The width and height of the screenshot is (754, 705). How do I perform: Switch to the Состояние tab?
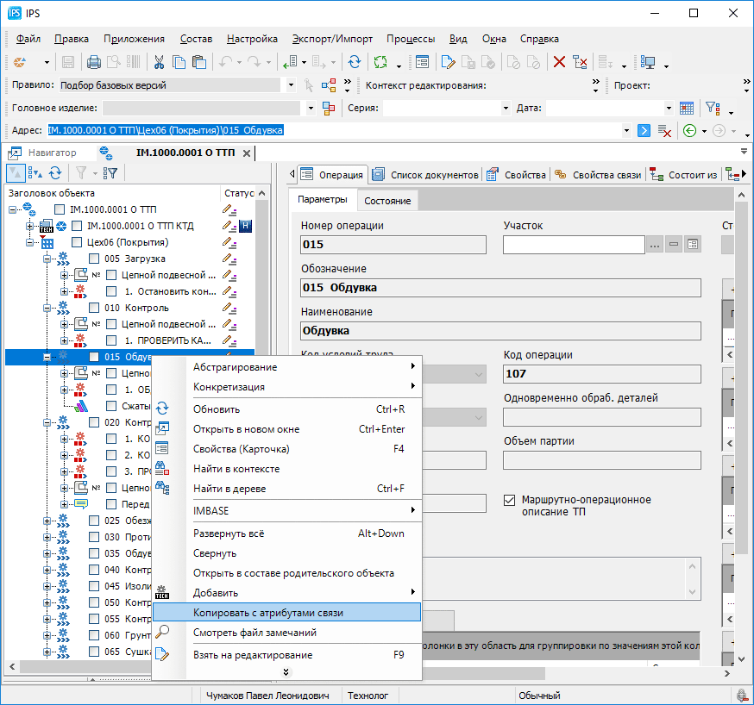(387, 201)
